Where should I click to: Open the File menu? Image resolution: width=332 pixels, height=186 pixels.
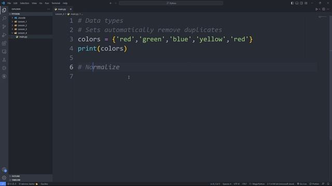point(9,3)
